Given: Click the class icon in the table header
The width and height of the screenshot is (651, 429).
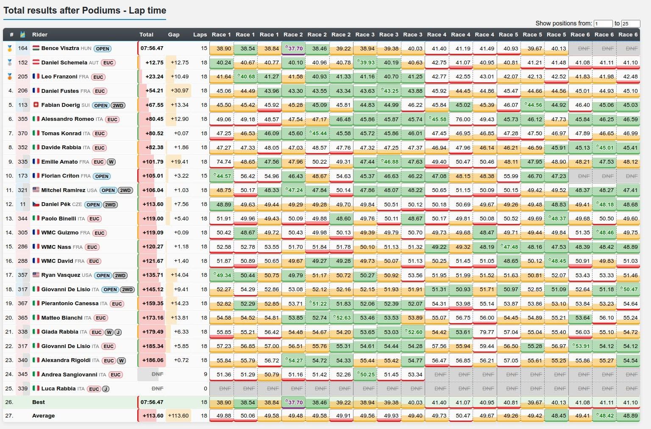Looking at the screenshot, I should coord(22,35).
